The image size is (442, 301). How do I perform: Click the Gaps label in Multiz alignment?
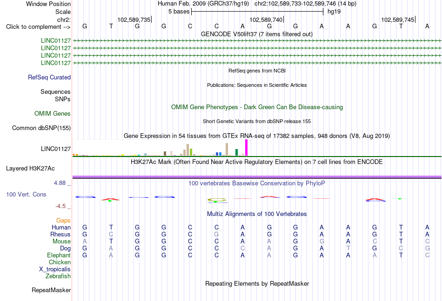(x=63, y=220)
